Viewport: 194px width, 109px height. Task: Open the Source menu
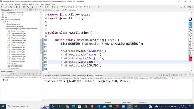[11, 4]
